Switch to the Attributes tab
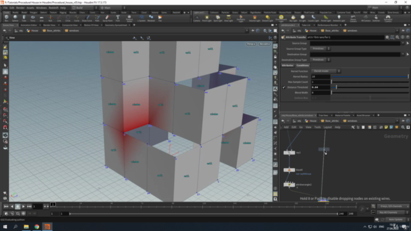The width and height of the screenshot is (411, 231). [288, 65]
